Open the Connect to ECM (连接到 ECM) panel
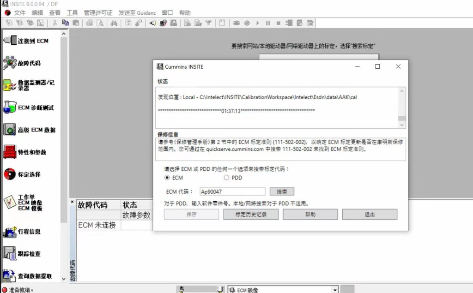This screenshot has width=473, height=293. (26, 41)
